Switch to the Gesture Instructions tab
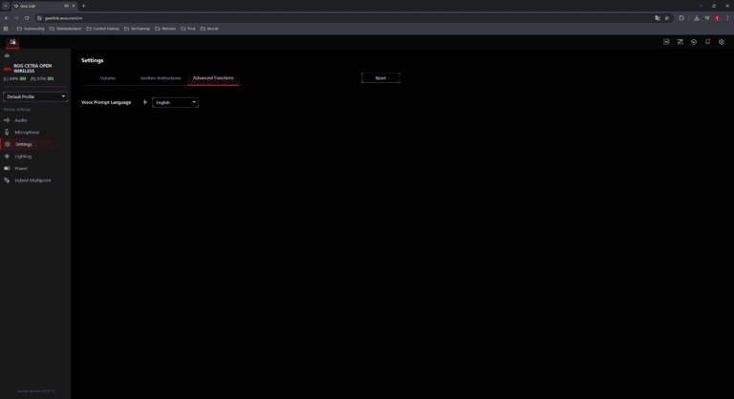734x399 pixels. [161, 77]
